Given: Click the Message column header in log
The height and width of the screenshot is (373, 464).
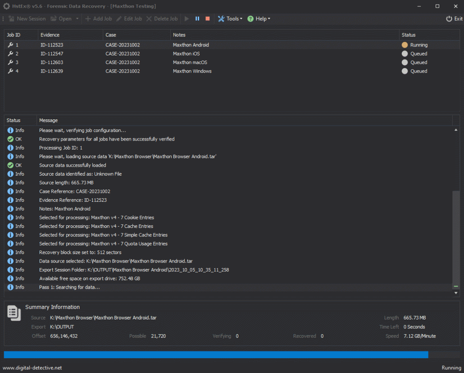Looking at the screenshot, I should pos(245,120).
